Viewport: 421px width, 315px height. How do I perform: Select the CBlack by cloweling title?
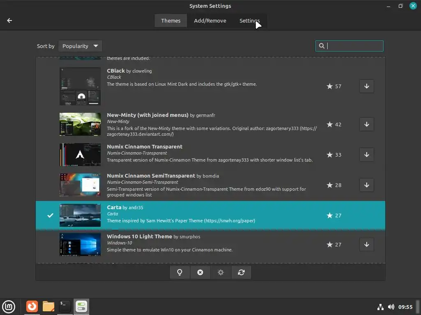129,71
